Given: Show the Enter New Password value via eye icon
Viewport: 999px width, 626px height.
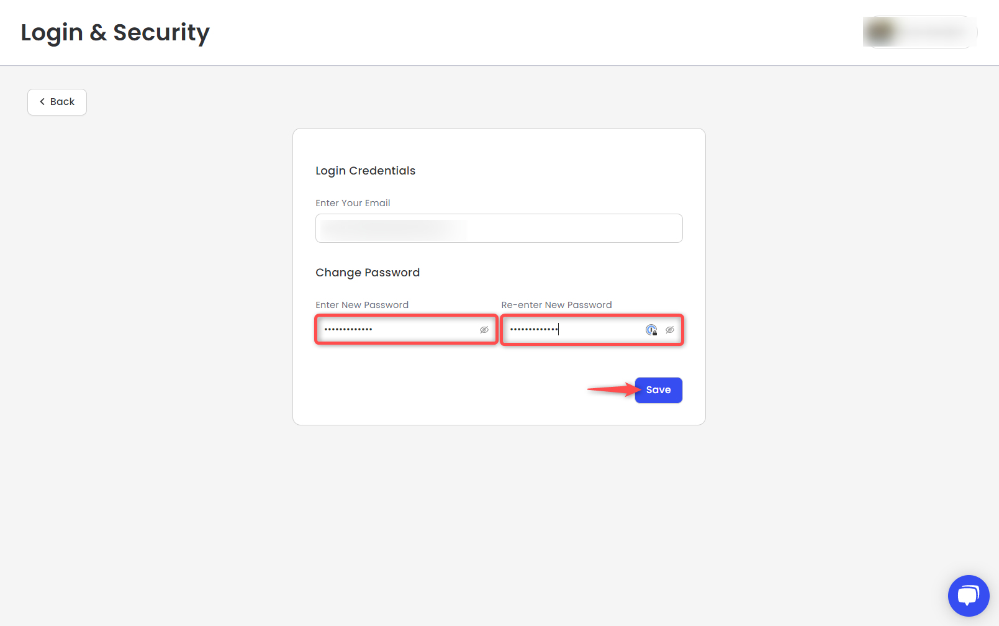Looking at the screenshot, I should (x=484, y=330).
